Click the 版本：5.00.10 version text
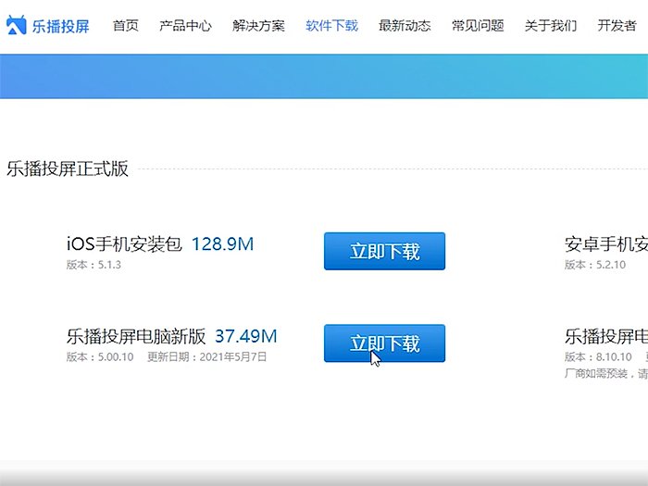Image resolution: width=648 pixels, height=486 pixels. click(x=100, y=356)
